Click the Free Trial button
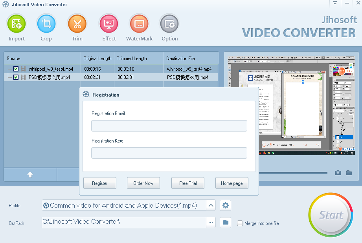Image resolution: width=362 pixels, height=243 pixels. pos(188,183)
